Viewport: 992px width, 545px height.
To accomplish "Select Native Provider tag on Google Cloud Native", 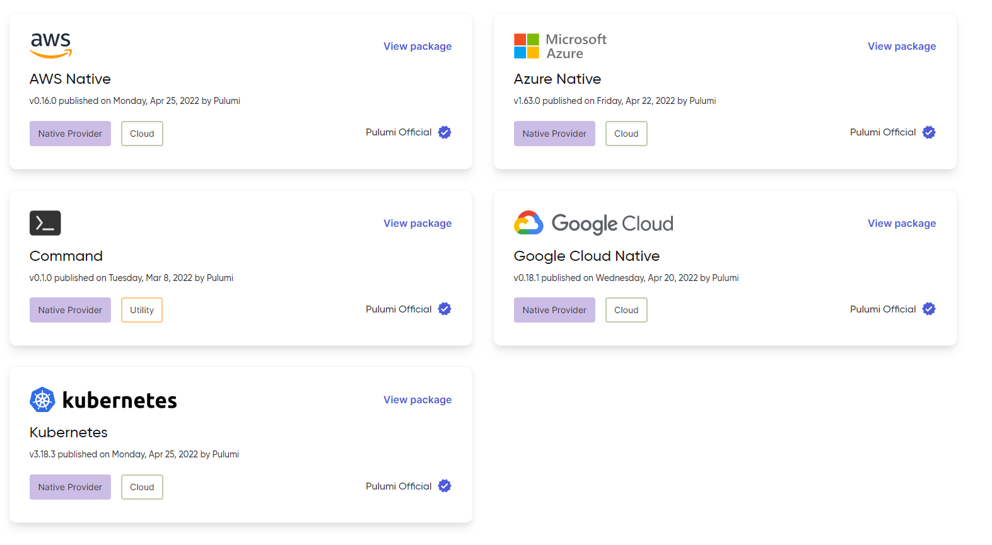I will (554, 310).
